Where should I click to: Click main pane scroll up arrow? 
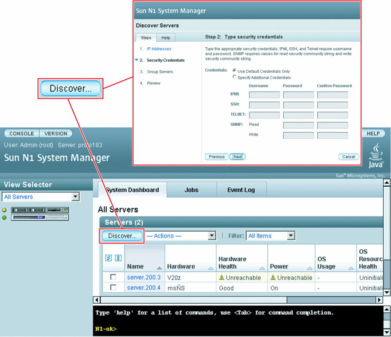[x=387, y=183]
